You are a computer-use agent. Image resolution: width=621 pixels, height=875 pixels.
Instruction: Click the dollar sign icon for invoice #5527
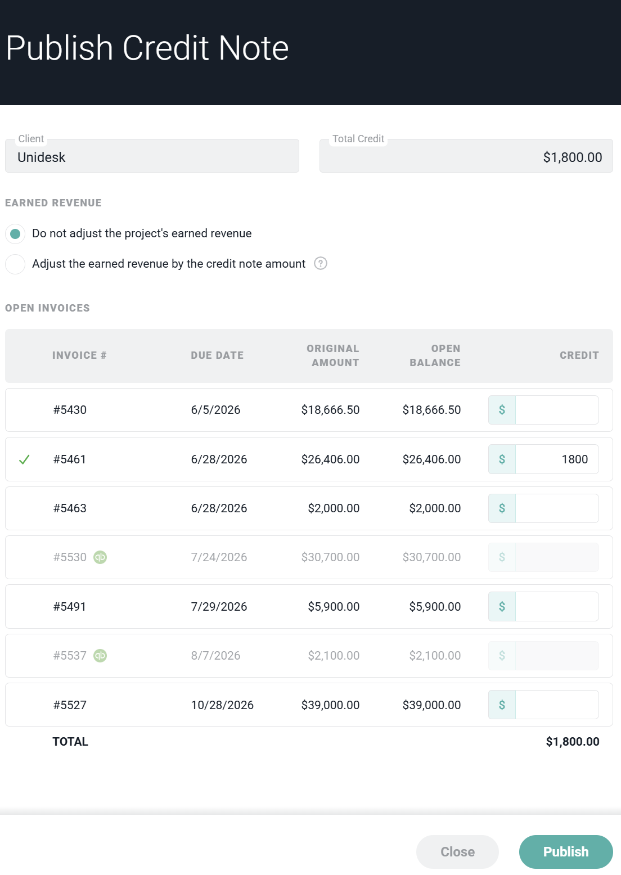502,705
